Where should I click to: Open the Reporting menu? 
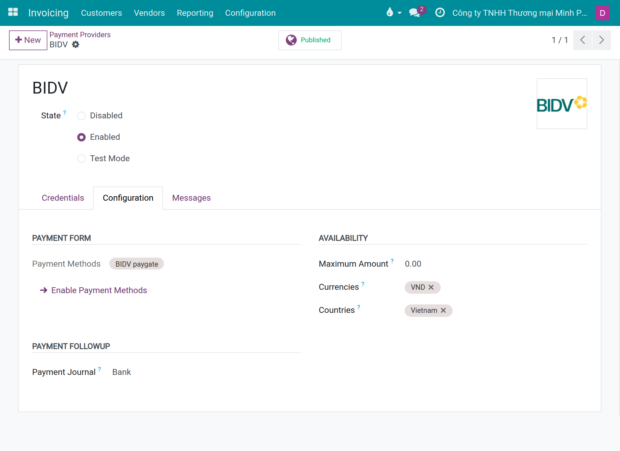click(x=195, y=13)
